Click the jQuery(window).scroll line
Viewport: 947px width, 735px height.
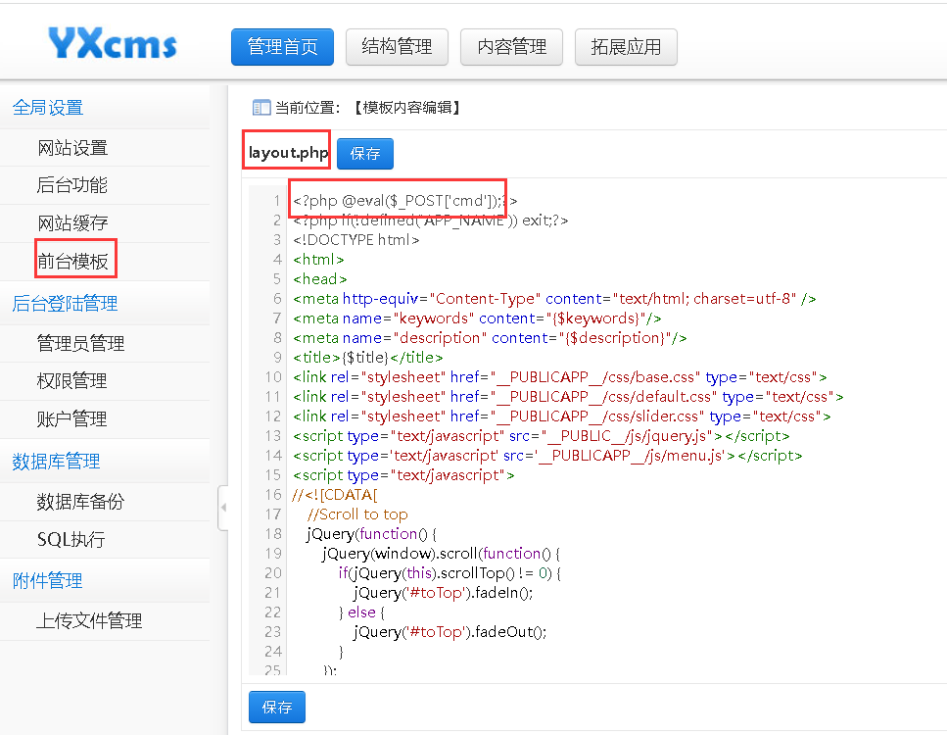[x=442, y=554]
